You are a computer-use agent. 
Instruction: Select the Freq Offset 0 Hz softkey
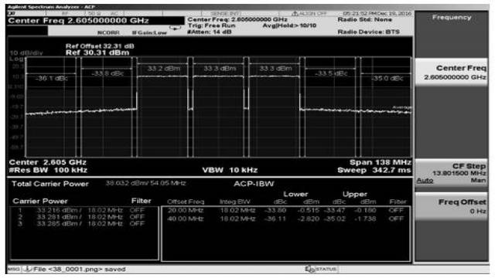(452, 206)
